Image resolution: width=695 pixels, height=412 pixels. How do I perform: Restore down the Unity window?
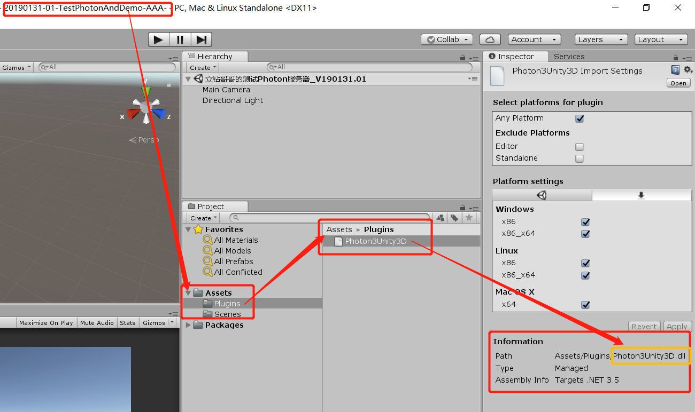click(x=646, y=7)
